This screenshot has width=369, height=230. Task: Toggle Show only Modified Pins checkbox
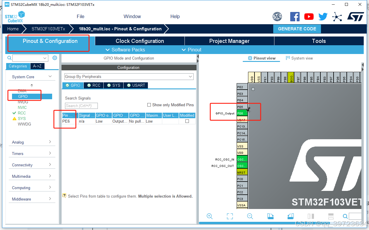click(149, 105)
